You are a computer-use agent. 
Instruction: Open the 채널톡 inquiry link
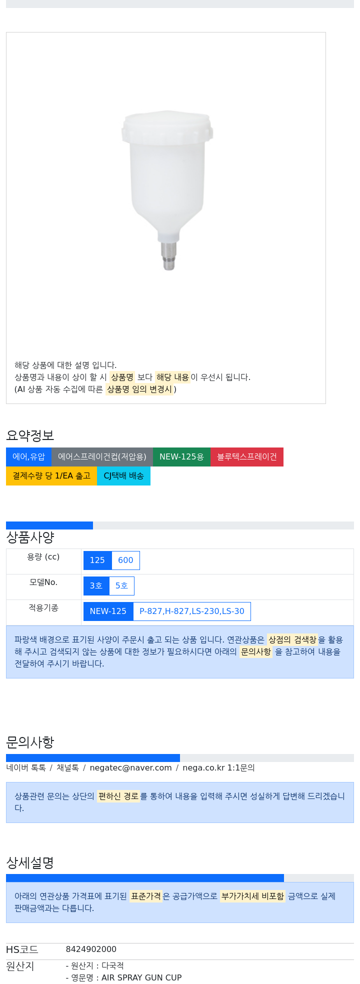point(67,768)
